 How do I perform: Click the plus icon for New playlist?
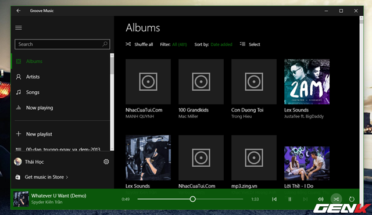tap(19, 134)
